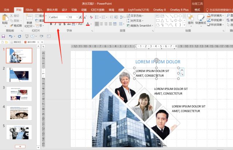Expand the shapes gallery More arrow
Screen dimensions: 233x150
click(184, 25)
